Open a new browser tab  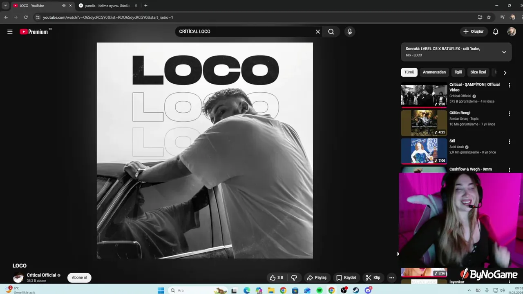[x=146, y=6]
